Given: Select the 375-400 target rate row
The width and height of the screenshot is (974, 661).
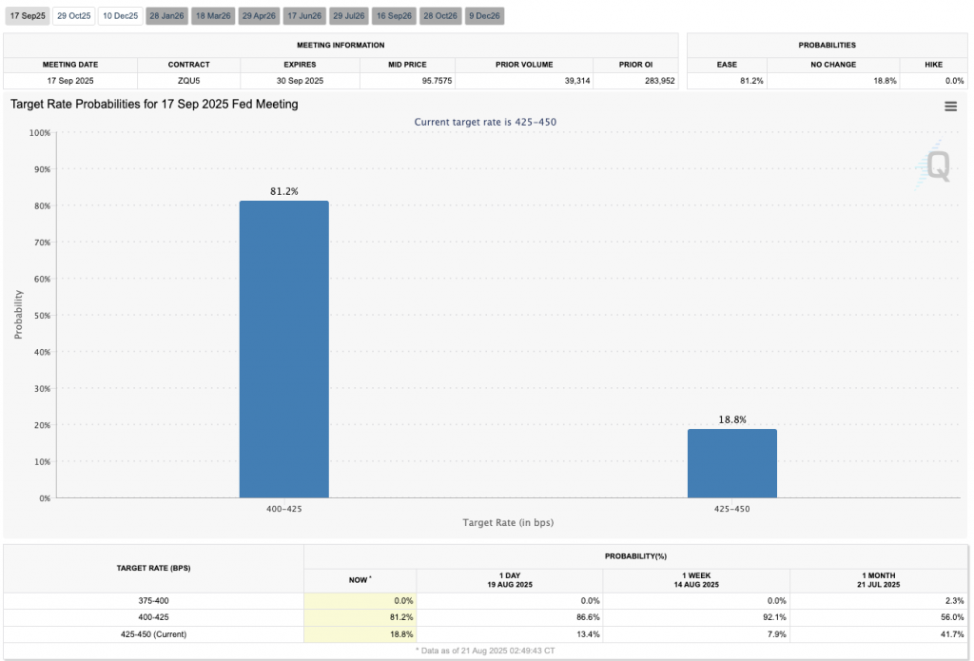Looking at the screenshot, I should click(x=152, y=600).
